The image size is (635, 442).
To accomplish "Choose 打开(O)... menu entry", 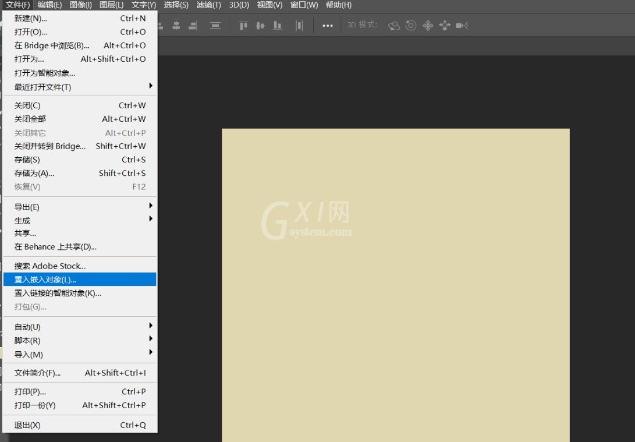I will [x=80, y=32].
